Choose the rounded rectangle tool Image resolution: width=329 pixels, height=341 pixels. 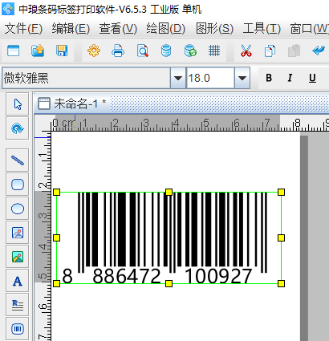(18, 185)
